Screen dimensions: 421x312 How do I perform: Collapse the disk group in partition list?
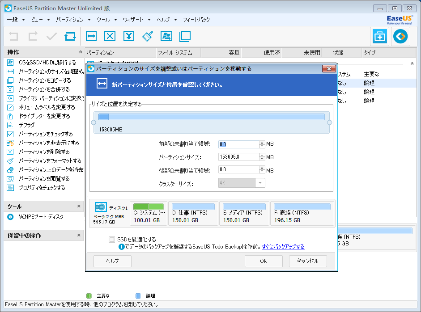[412, 63]
